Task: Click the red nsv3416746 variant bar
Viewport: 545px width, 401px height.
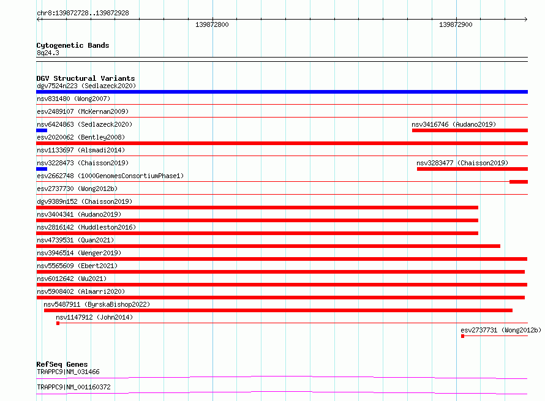Action: (470, 130)
